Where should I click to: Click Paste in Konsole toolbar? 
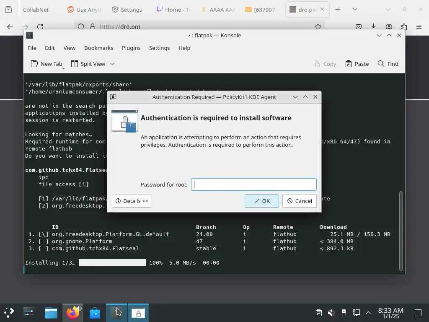(357, 64)
